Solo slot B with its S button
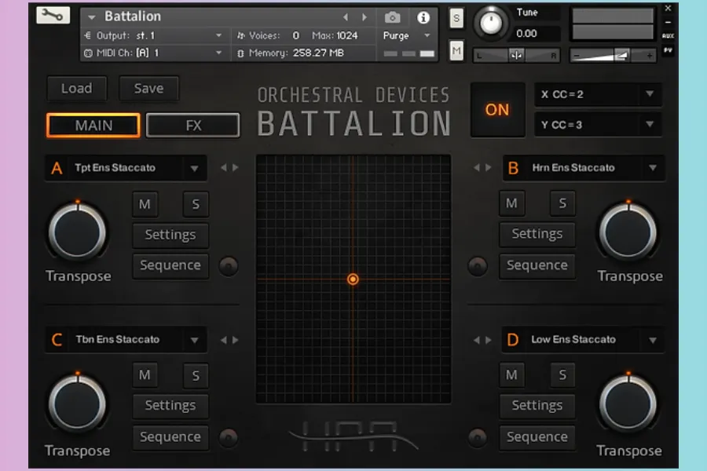Viewport: 707px width, 471px height. (562, 203)
